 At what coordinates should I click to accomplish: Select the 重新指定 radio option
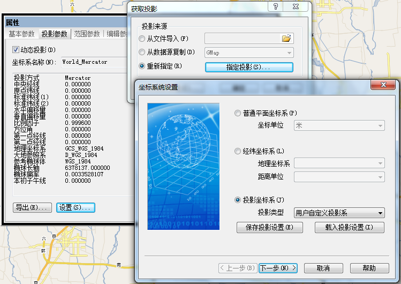(x=142, y=66)
